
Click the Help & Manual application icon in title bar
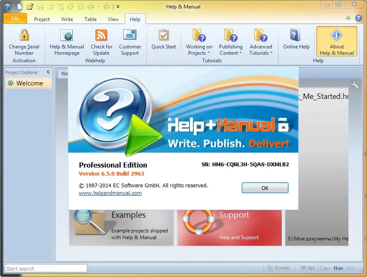tap(8, 7)
